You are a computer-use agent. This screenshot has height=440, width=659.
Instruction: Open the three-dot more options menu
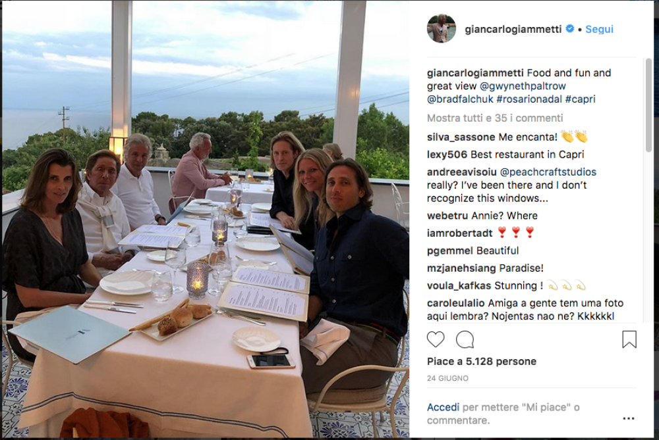(x=628, y=418)
